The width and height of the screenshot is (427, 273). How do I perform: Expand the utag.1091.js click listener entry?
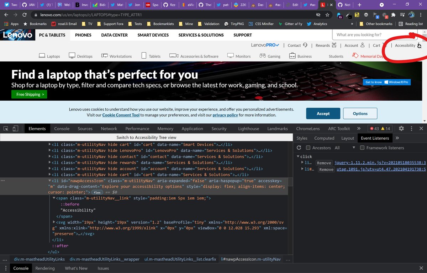tap(302, 169)
